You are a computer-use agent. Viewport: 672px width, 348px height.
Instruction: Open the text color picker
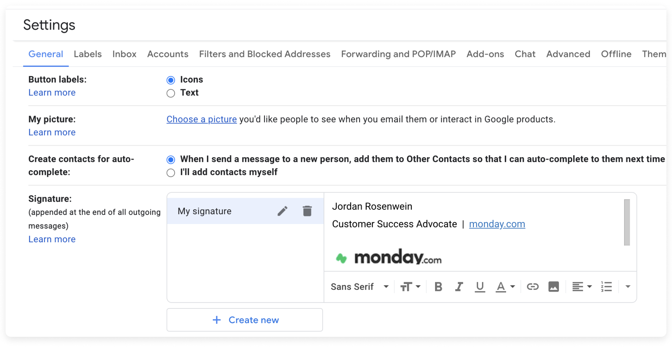click(x=505, y=287)
